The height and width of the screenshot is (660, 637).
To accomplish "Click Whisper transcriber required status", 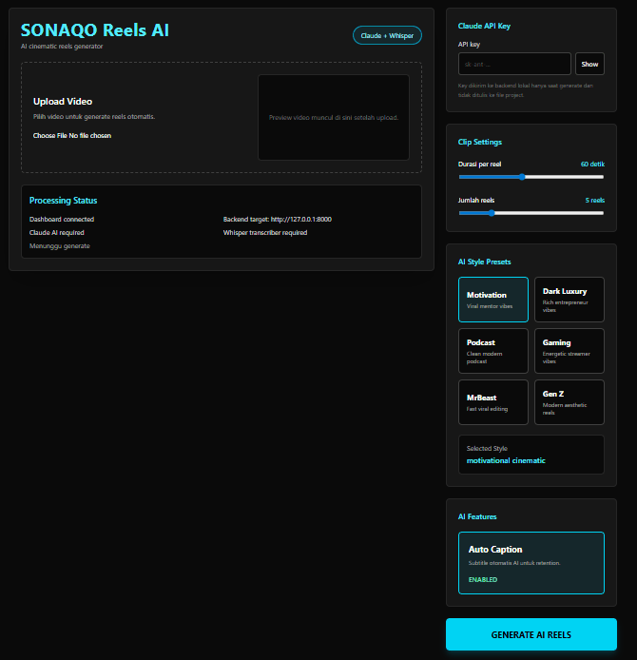I will click(265, 233).
